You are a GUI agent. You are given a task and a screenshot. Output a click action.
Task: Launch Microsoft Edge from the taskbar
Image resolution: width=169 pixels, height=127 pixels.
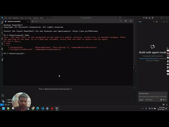pyautogui.click(x=37, y=108)
